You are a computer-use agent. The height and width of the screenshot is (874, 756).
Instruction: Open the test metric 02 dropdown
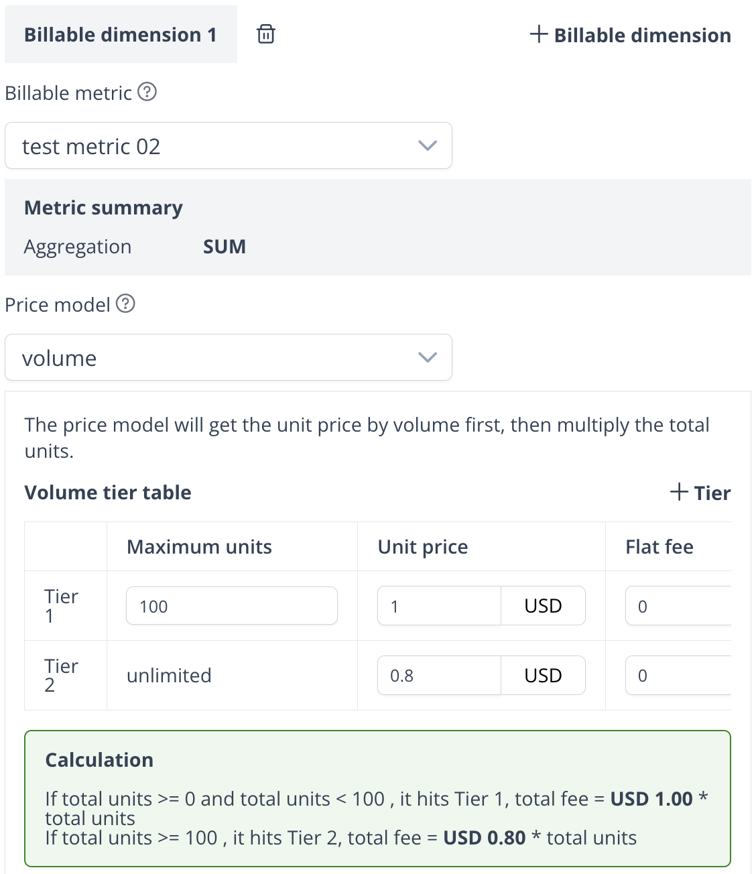(x=228, y=146)
